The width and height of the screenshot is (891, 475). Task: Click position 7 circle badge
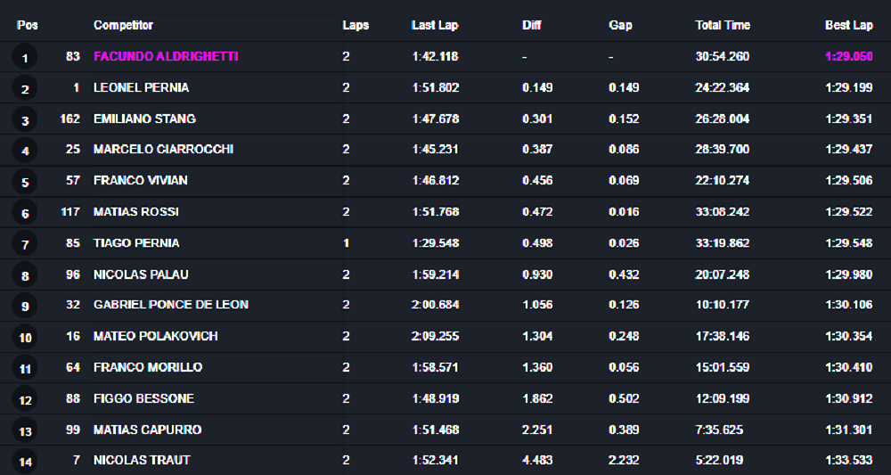[x=25, y=245]
